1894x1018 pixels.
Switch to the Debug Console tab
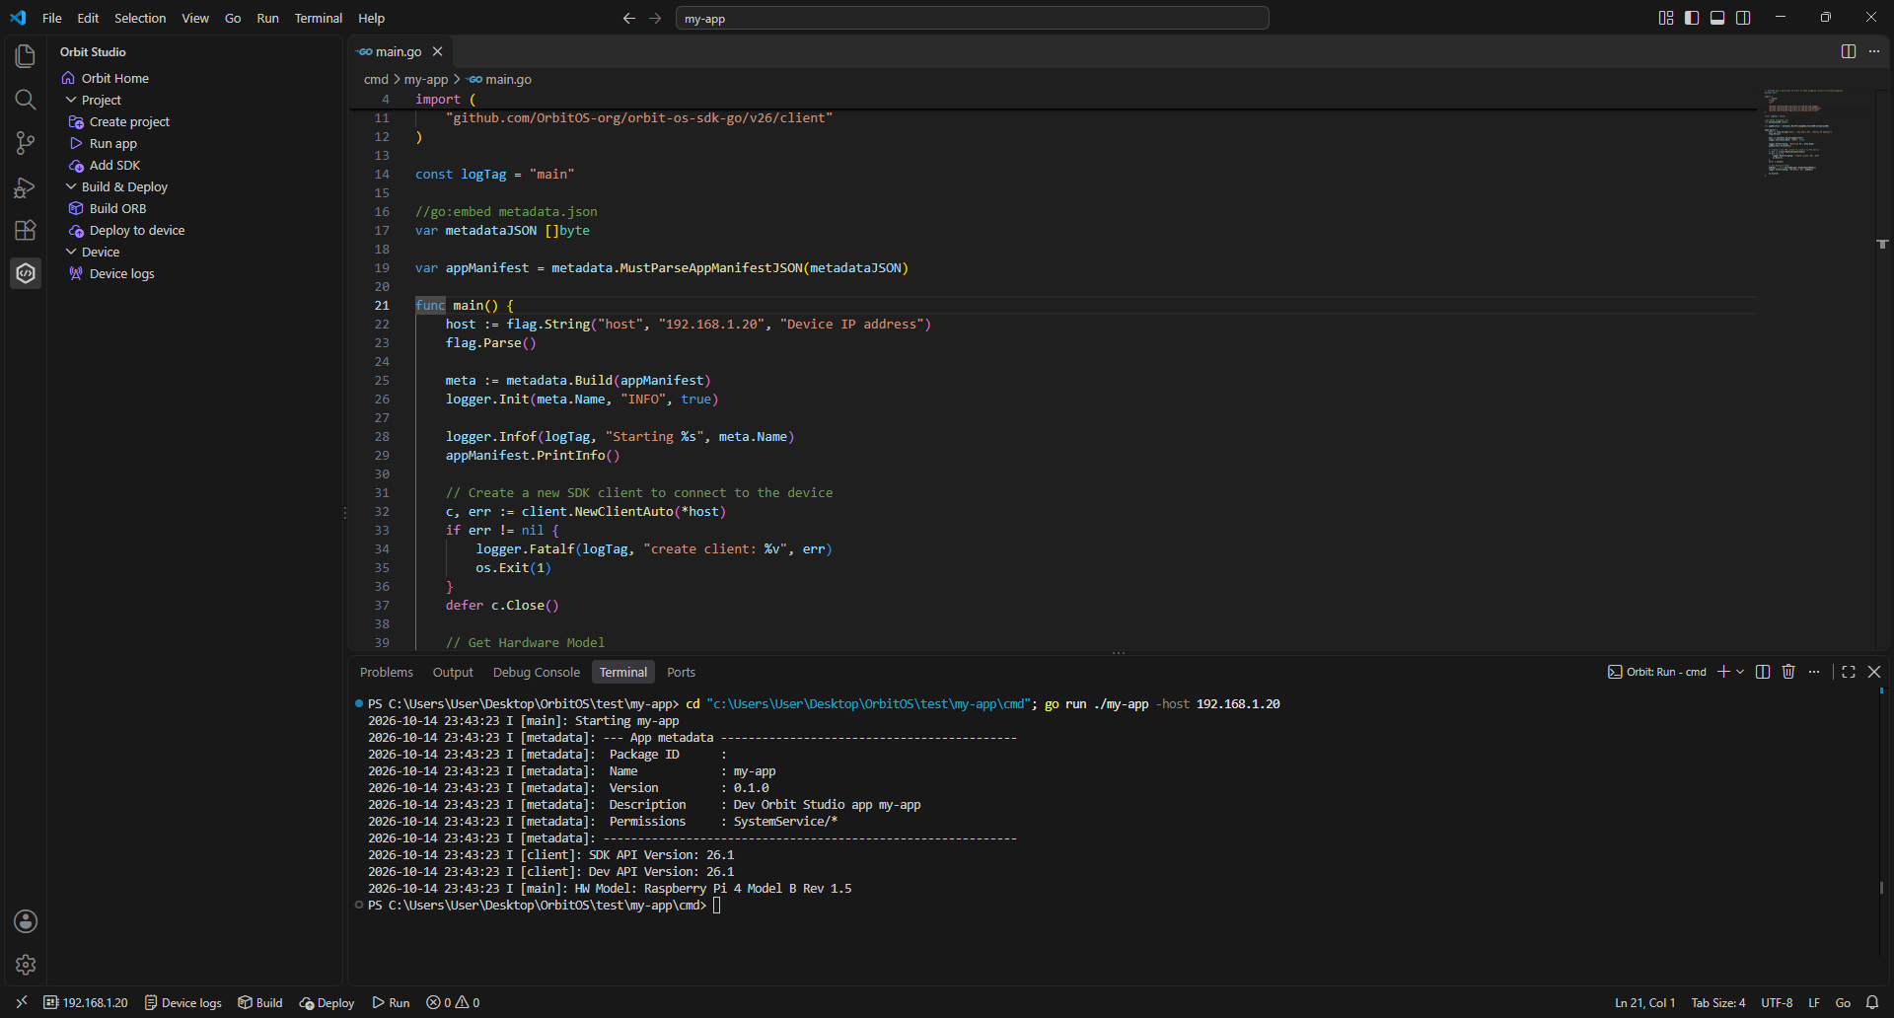click(x=537, y=672)
